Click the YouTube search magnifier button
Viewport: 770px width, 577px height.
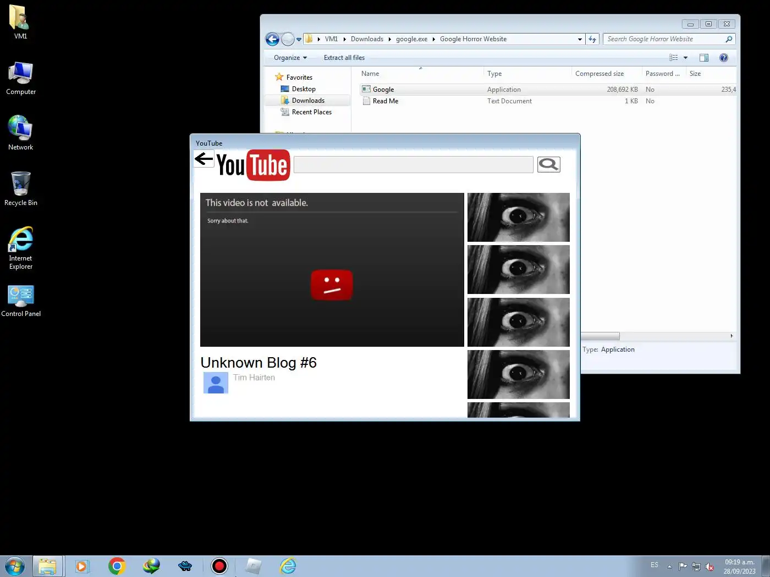click(548, 164)
